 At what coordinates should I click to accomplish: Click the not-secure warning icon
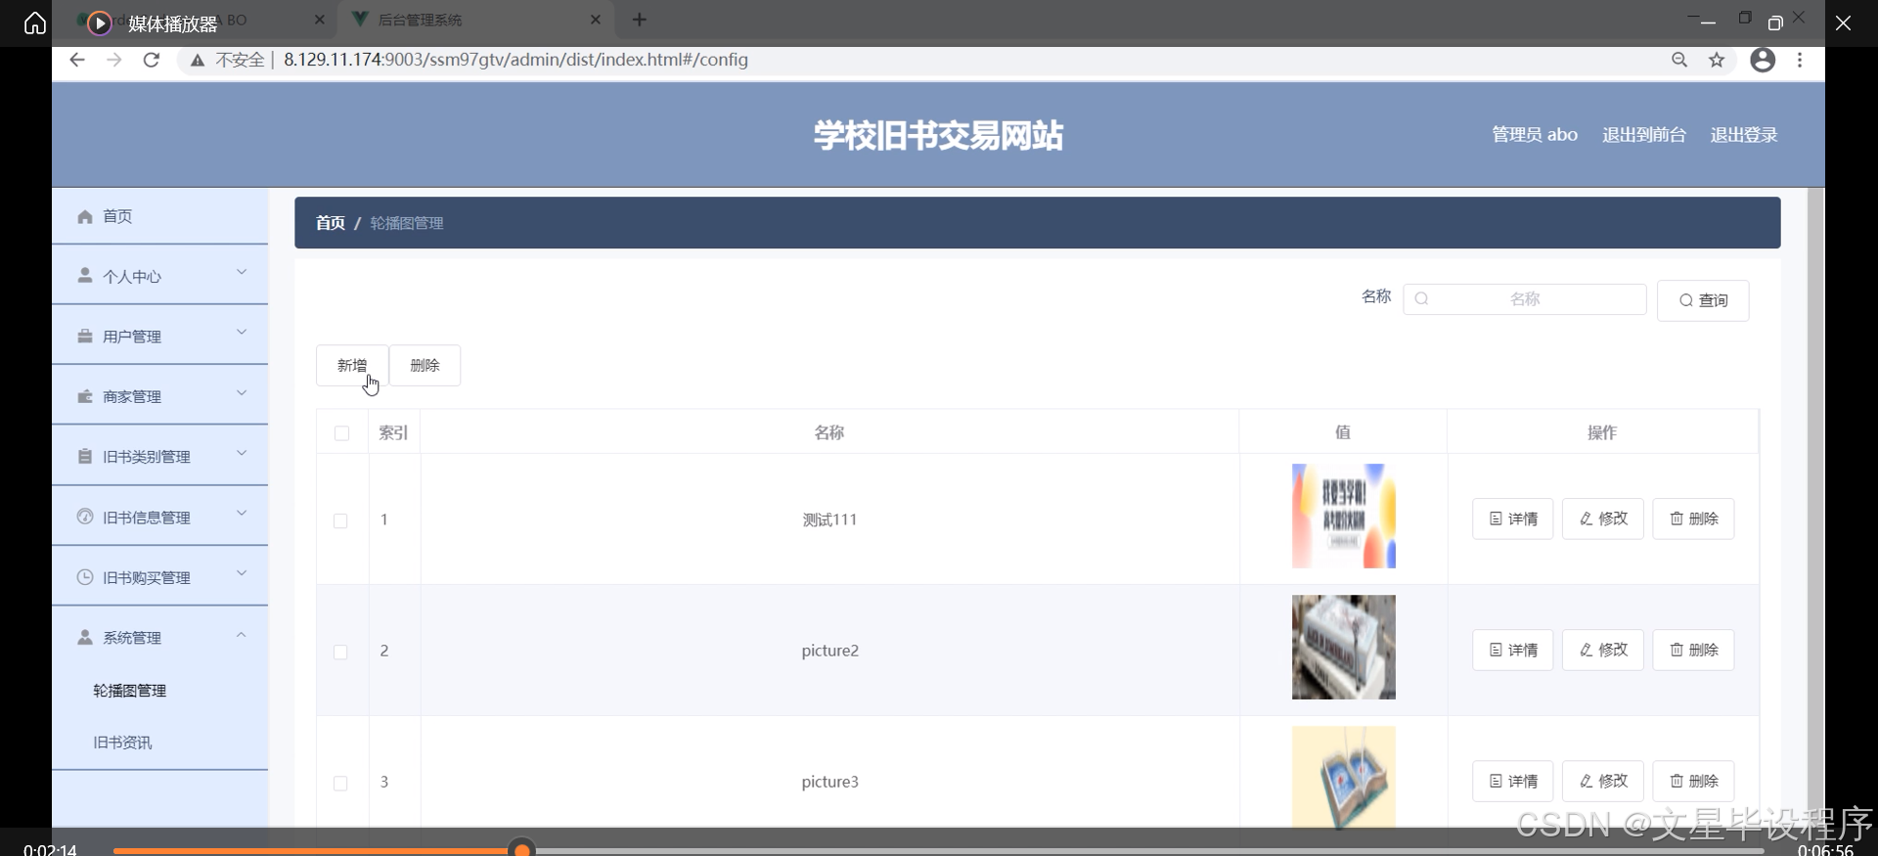point(198,61)
